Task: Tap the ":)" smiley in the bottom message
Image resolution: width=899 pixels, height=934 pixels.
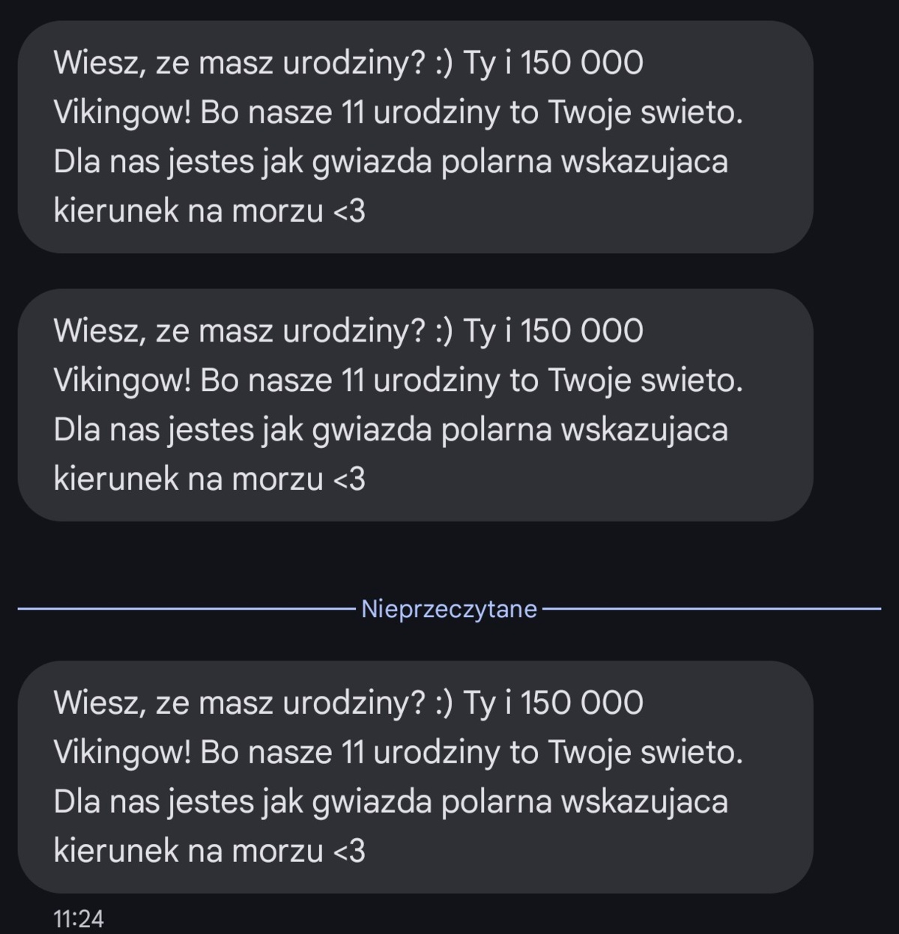Action: coord(444,703)
